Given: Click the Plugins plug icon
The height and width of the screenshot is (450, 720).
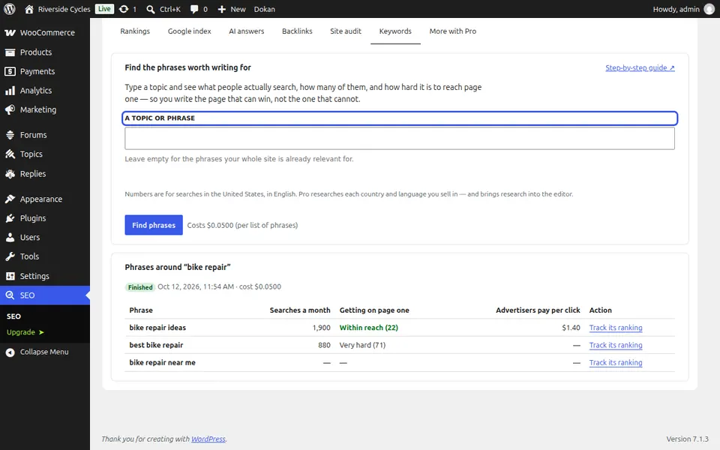Looking at the screenshot, I should point(10,218).
